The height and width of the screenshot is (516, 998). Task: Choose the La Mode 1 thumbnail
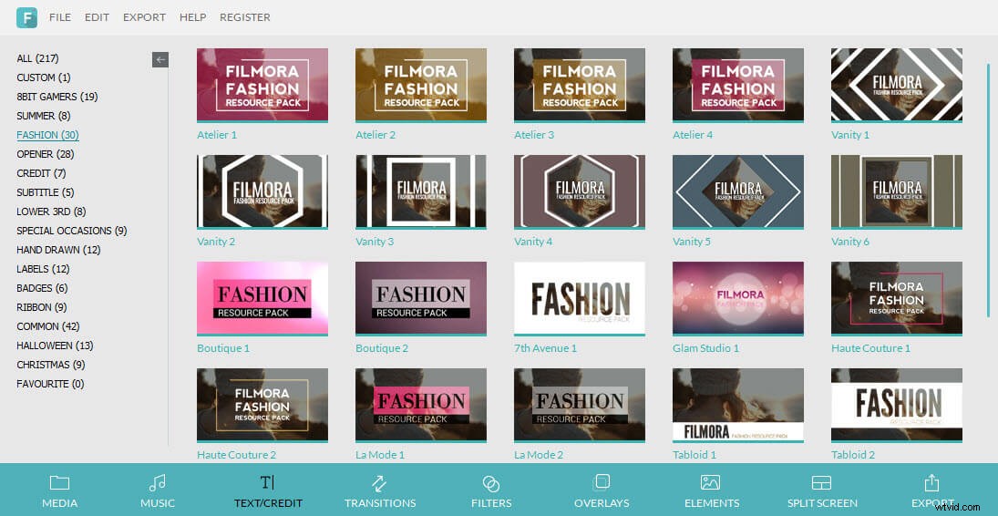421,405
